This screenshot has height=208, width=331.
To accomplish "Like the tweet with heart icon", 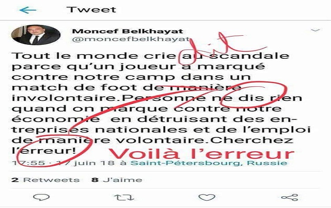I will [207, 198].
